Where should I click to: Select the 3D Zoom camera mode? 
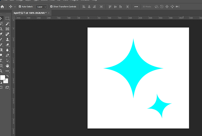coord(178,6)
